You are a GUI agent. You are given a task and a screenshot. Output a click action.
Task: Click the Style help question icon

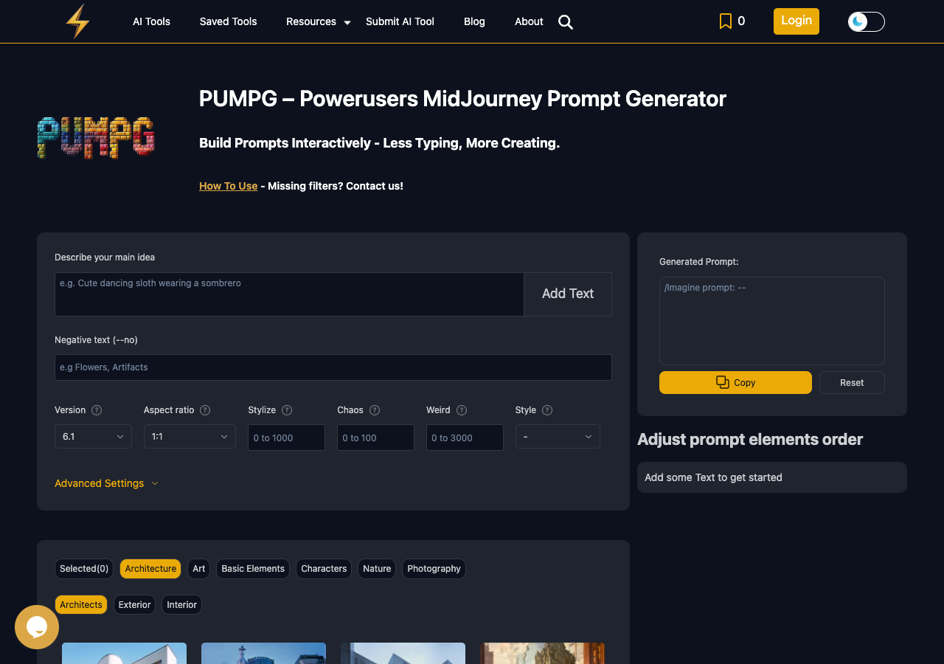pos(547,410)
